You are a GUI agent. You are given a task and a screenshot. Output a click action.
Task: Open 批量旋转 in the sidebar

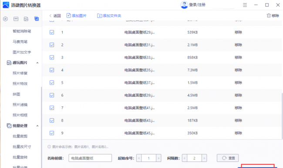tap(20, 157)
